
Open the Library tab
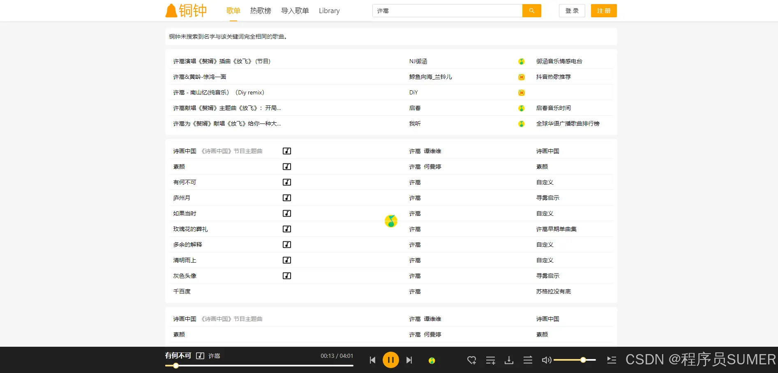(x=329, y=11)
